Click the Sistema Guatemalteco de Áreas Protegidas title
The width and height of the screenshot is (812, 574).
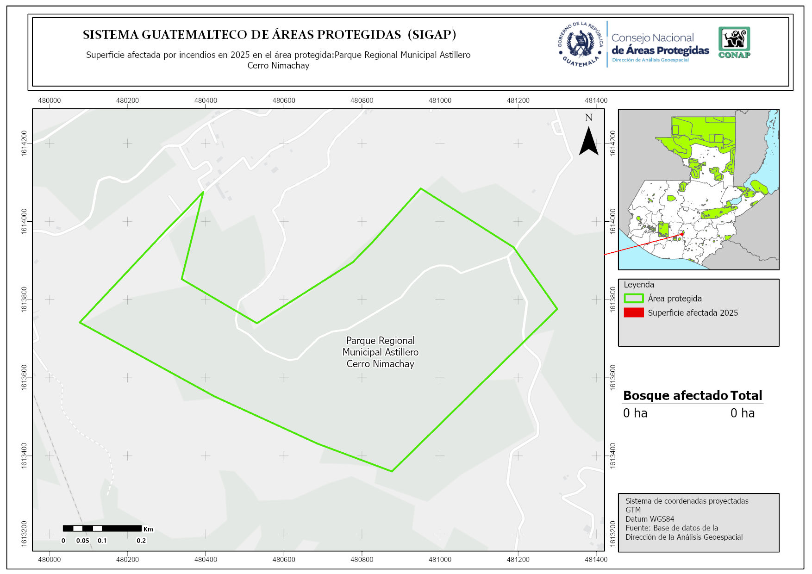[x=269, y=35]
